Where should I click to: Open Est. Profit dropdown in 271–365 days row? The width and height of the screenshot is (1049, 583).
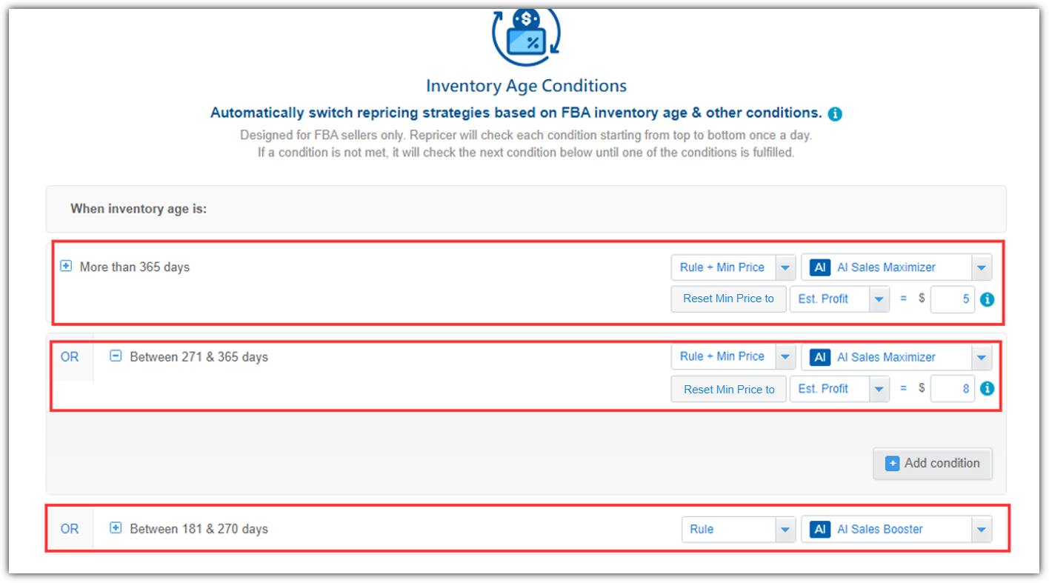coord(839,389)
